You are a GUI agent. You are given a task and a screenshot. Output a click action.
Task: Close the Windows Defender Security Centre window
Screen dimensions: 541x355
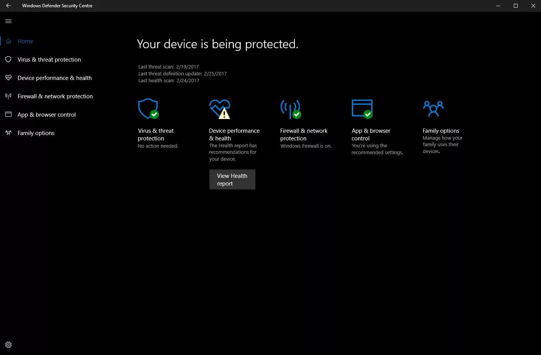coord(533,6)
